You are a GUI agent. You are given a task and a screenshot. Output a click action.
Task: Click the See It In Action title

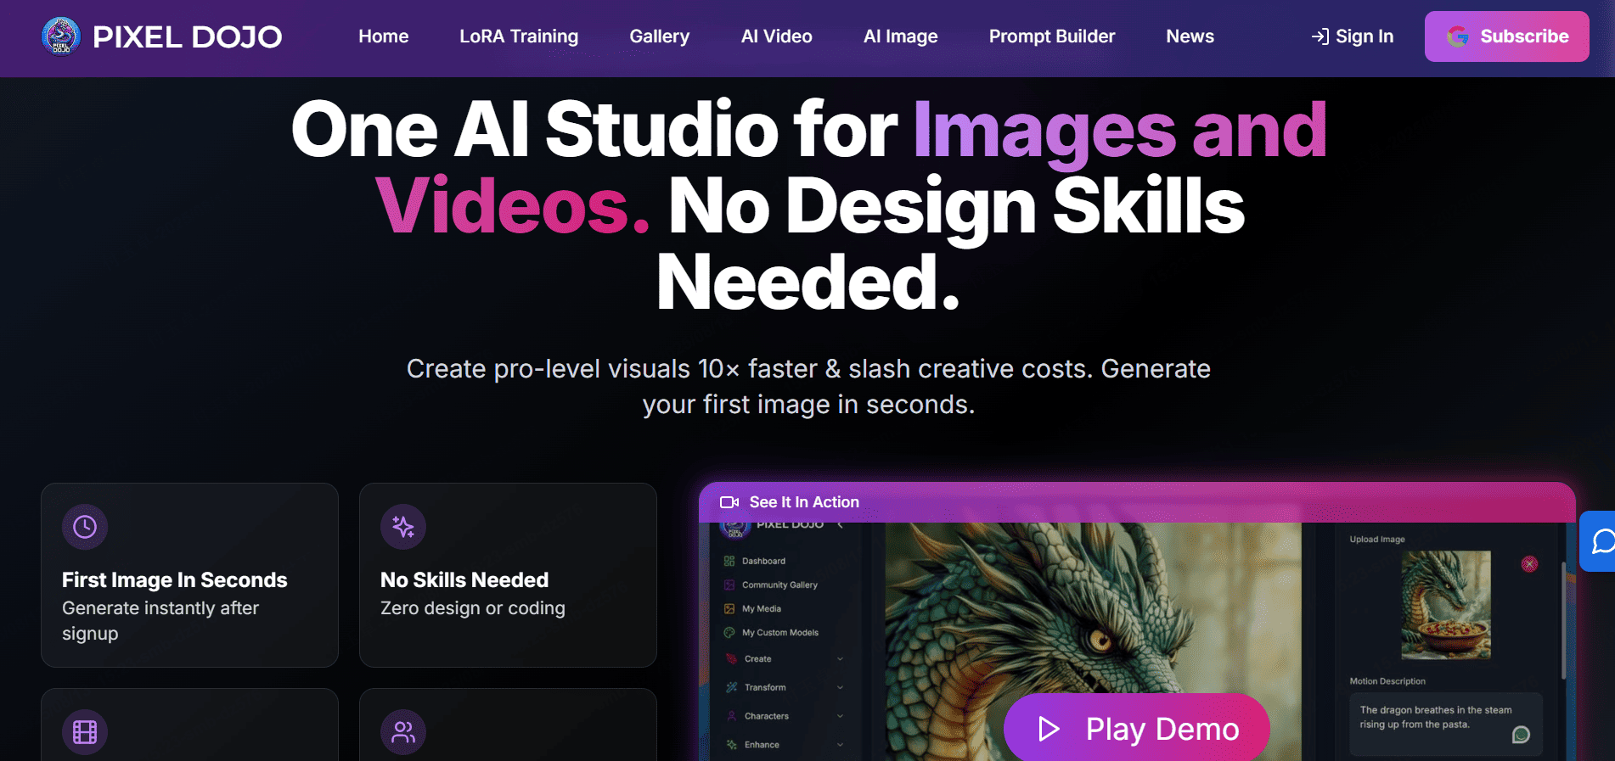(804, 502)
